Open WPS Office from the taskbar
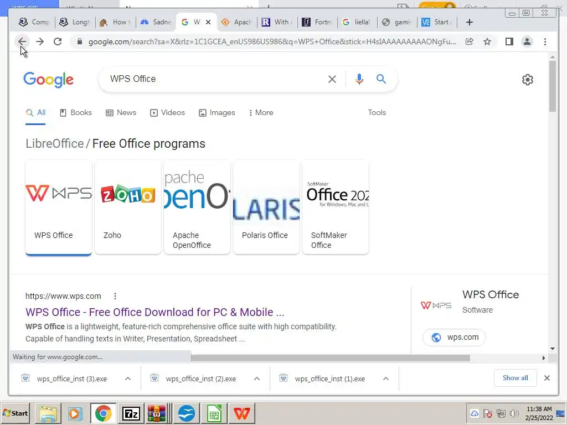The width and height of the screenshot is (567, 425). click(x=242, y=413)
